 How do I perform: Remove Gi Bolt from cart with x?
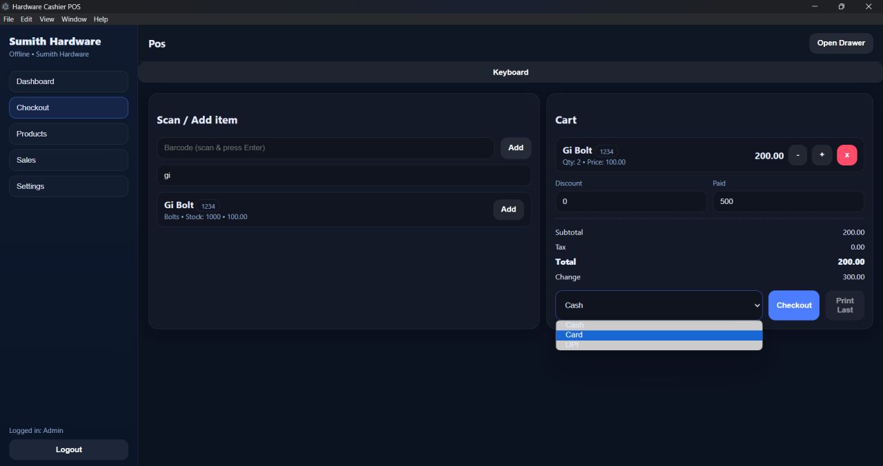pyautogui.click(x=847, y=155)
